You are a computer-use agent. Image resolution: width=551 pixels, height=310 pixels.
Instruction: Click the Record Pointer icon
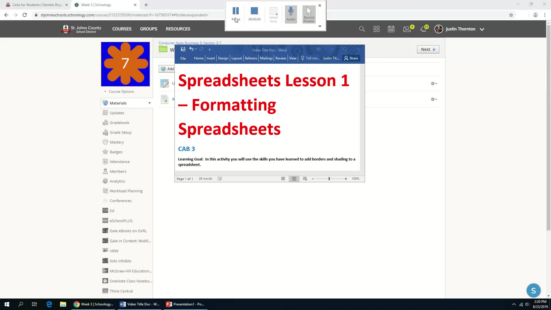[309, 13]
